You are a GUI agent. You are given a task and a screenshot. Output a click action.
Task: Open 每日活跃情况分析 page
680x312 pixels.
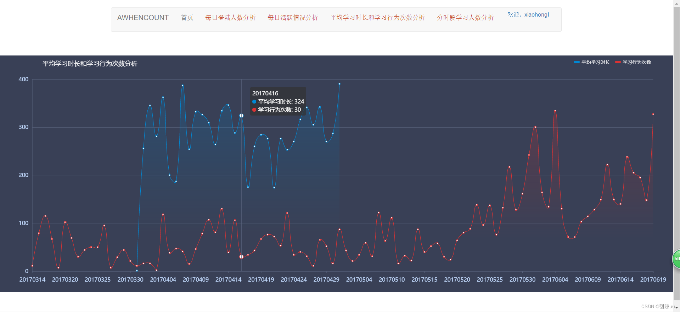click(x=293, y=18)
